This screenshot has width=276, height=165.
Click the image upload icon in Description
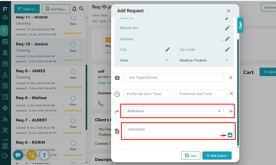point(230,135)
